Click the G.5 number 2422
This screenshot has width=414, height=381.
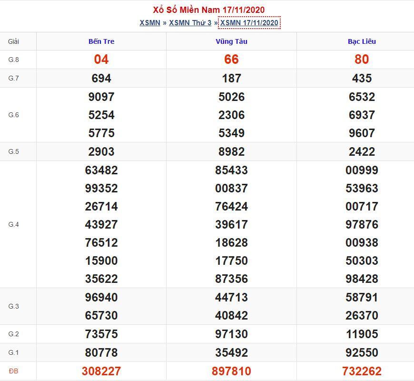[362, 152]
